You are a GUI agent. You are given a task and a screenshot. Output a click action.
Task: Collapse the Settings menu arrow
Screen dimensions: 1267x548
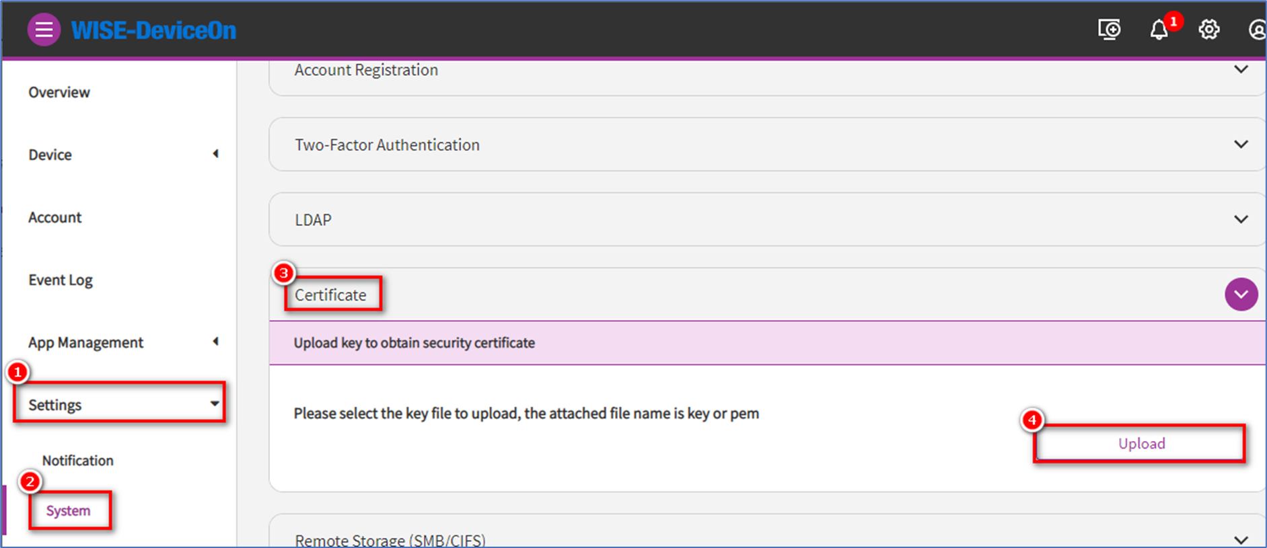(x=215, y=404)
